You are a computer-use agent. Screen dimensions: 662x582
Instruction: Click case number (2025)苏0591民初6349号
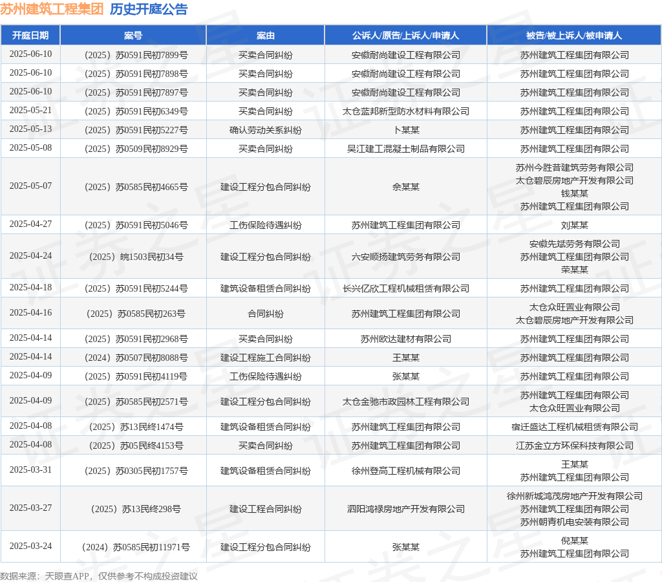pyautogui.click(x=136, y=111)
